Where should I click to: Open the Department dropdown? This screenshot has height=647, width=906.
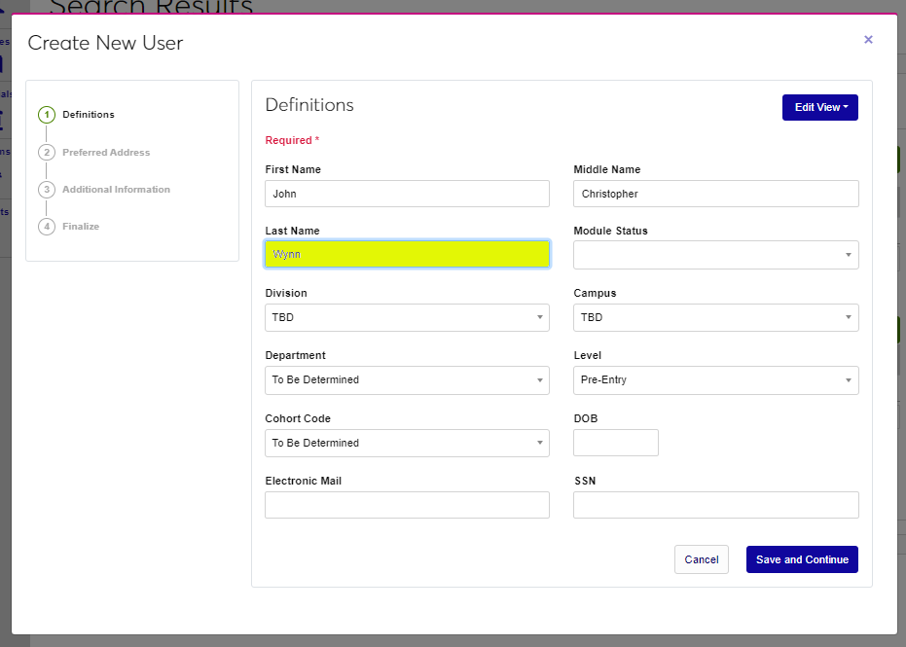click(x=407, y=380)
